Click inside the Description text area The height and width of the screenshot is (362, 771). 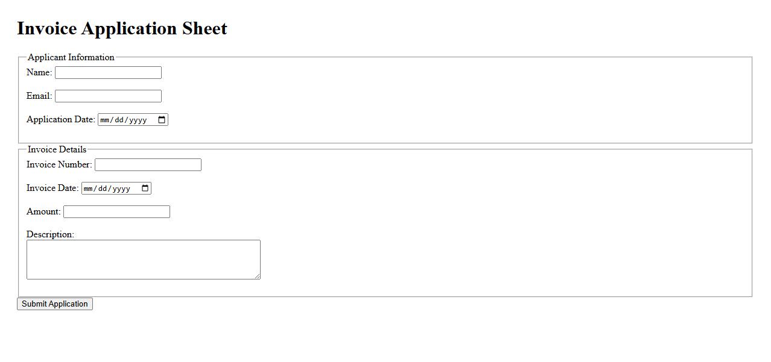143,260
